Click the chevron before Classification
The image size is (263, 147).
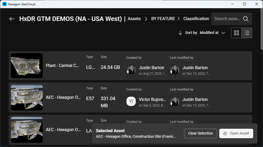(179, 19)
